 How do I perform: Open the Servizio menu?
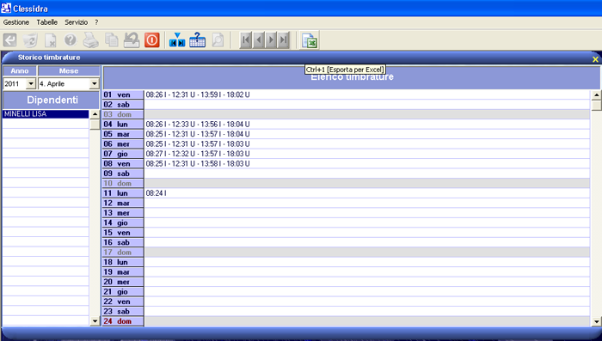coord(76,22)
